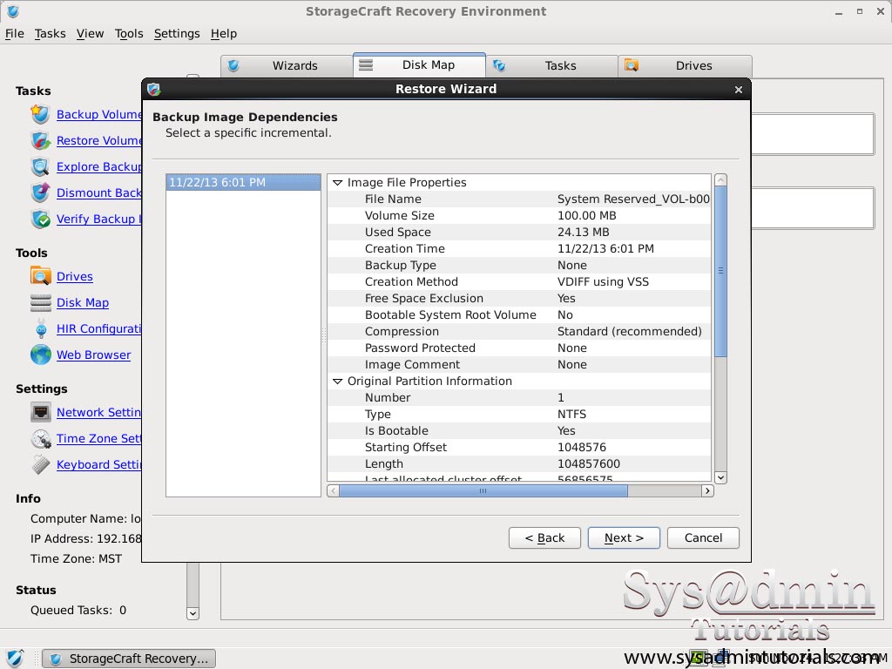Open the Drives tool icon under Tools
The image size is (892, 669).
[40, 276]
